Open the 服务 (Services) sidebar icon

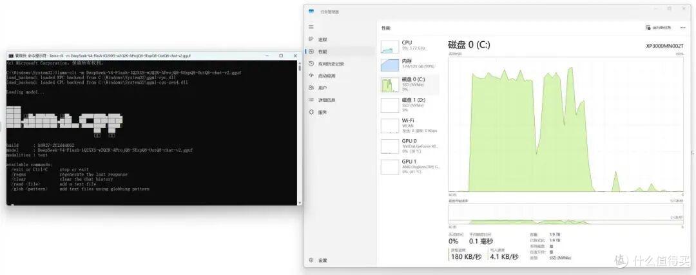pyautogui.click(x=311, y=112)
